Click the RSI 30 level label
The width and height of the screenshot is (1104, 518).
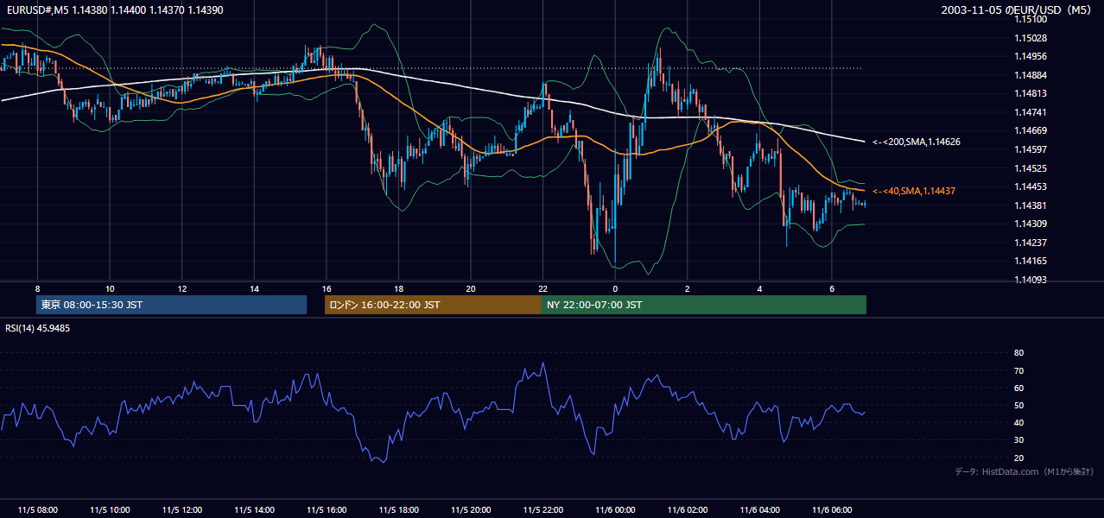(x=1018, y=440)
